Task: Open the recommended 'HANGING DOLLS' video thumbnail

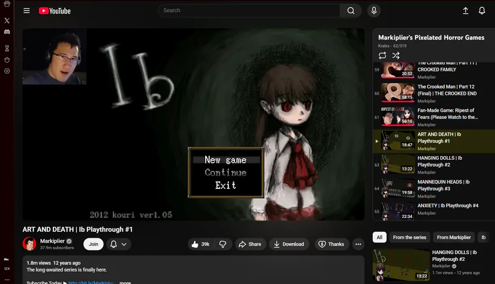Action: tap(401, 265)
